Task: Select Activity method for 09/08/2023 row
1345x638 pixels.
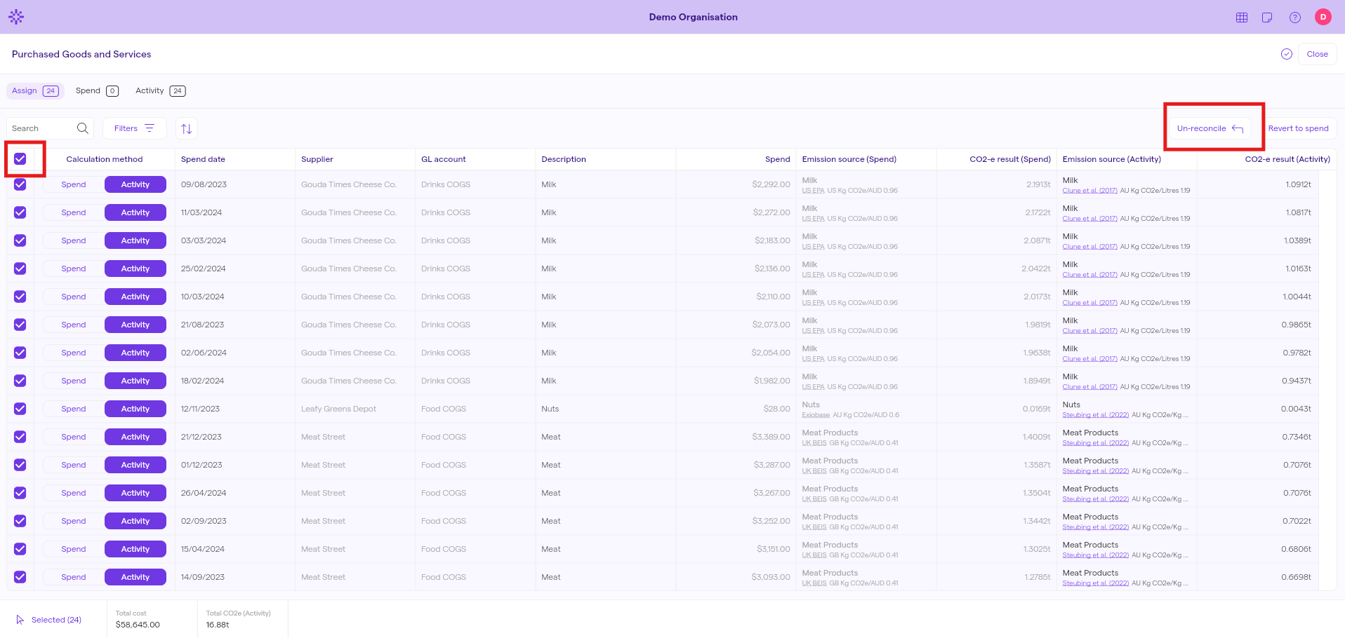Action: coord(135,184)
